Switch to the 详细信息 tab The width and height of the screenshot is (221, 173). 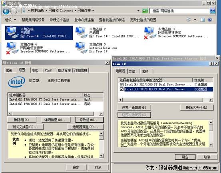click(81, 70)
